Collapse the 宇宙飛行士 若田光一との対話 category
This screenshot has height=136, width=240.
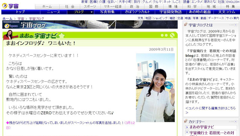187,133
